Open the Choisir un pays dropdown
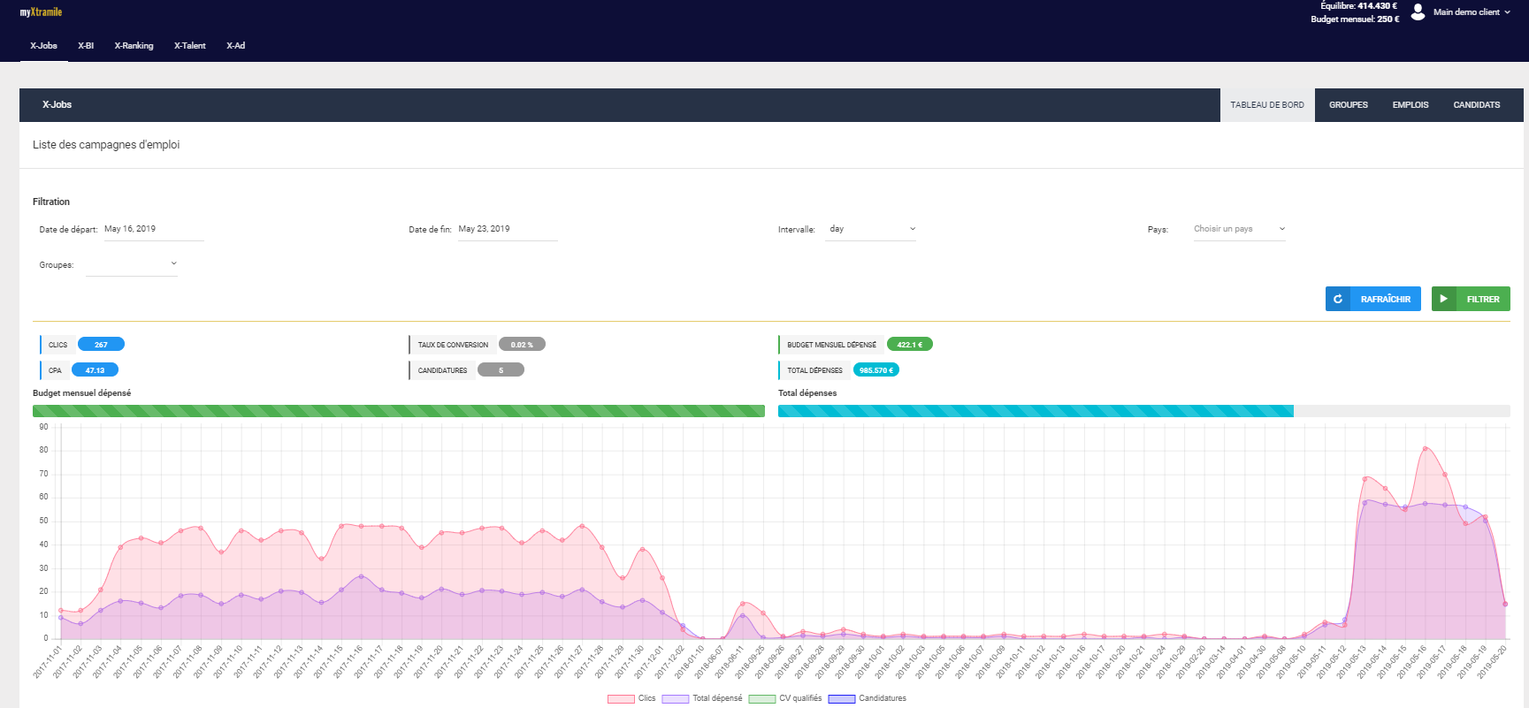Screen dimensions: 1529x708 point(1238,230)
